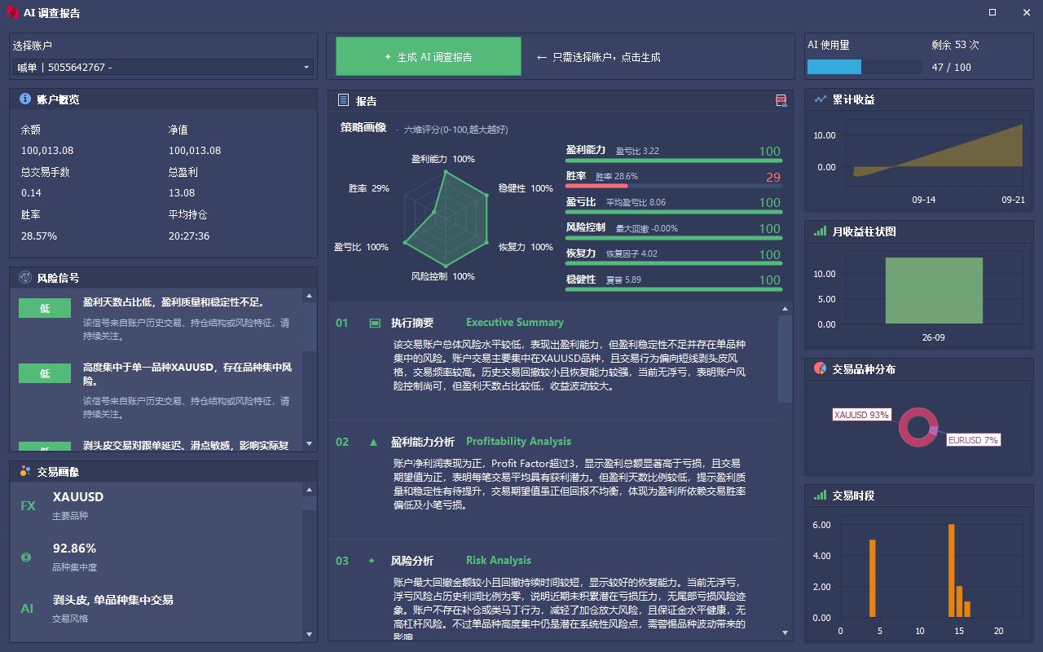Click the FX icon beside XAUUSD
Image resolution: width=1043 pixels, height=652 pixels.
[28, 506]
